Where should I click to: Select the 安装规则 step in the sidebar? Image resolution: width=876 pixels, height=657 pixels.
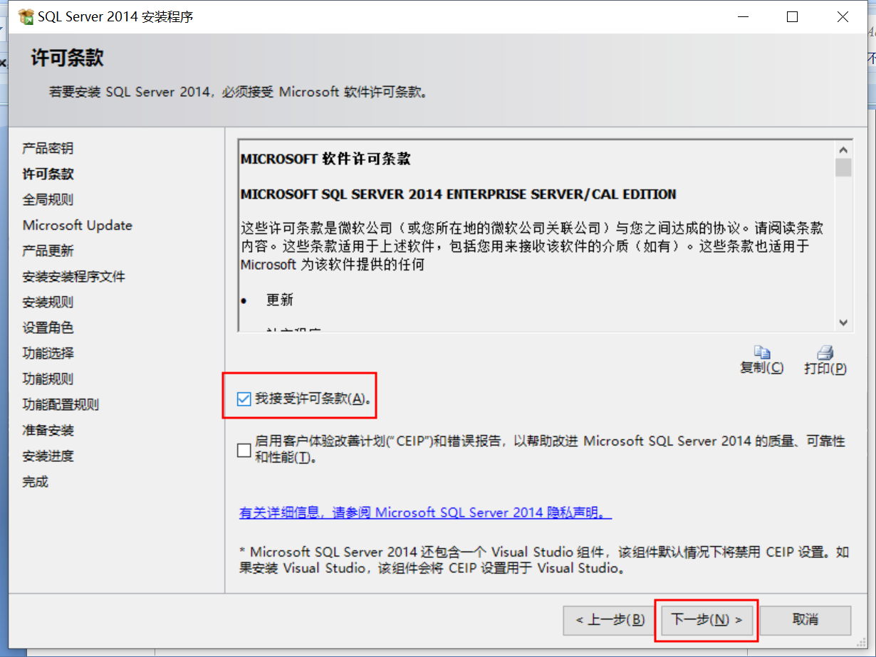pyautogui.click(x=48, y=302)
